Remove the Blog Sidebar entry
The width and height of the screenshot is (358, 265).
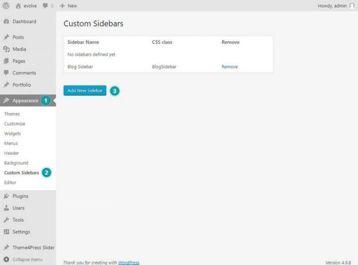tap(230, 67)
